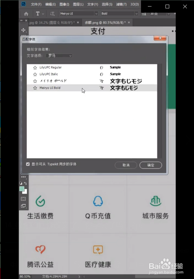The image size is (194, 279).
Task: Open the 文字(Y) menu
Action: [x=93, y=4]
